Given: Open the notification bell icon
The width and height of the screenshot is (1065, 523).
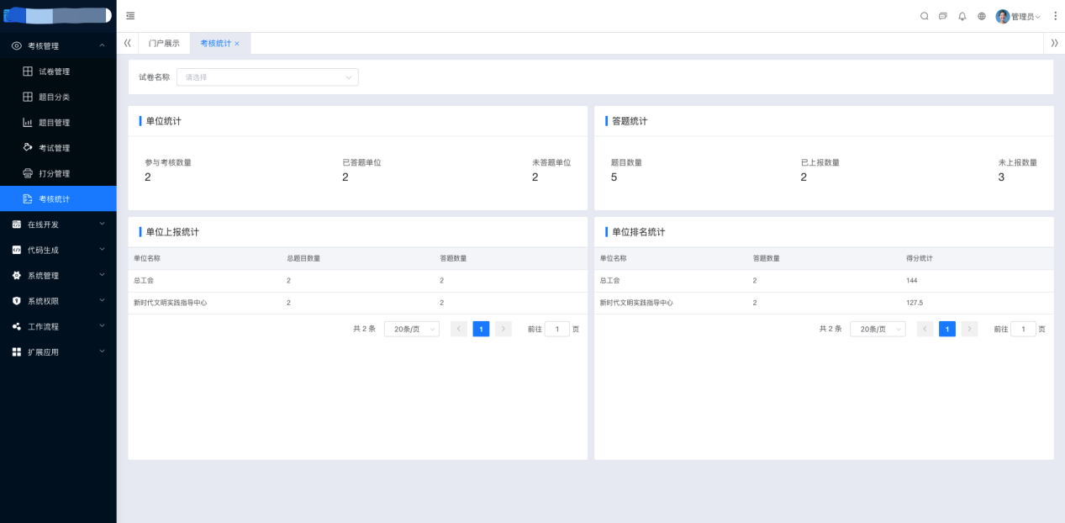Looking at the screenshot, I should pyautogui.click(x=962, y=16).
